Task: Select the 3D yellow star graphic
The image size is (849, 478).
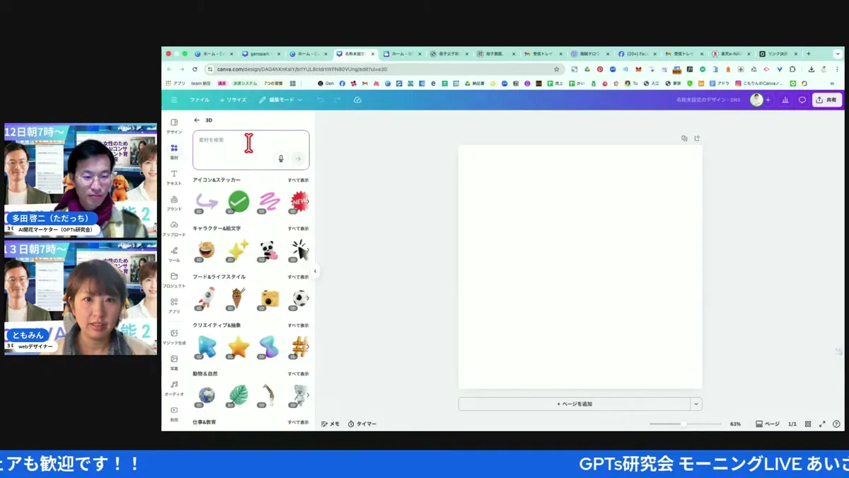Action: 238,347
